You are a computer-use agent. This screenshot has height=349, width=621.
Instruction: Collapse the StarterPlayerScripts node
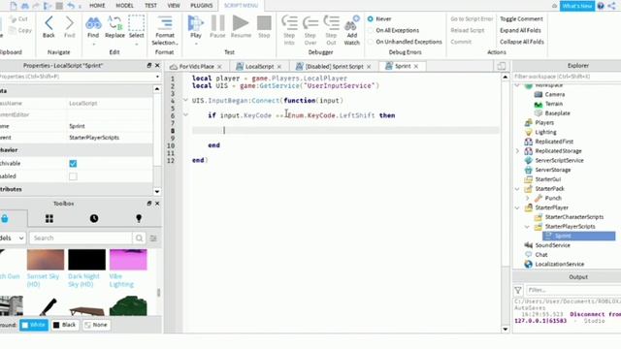[527, 227]
